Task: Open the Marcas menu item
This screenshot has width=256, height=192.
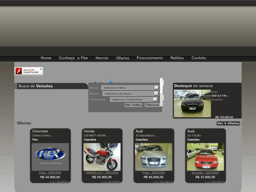Action: (x=102, y=58)
